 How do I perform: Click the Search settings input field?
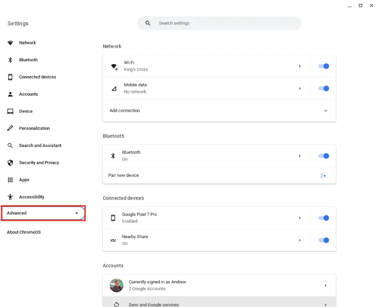[219, 23]
